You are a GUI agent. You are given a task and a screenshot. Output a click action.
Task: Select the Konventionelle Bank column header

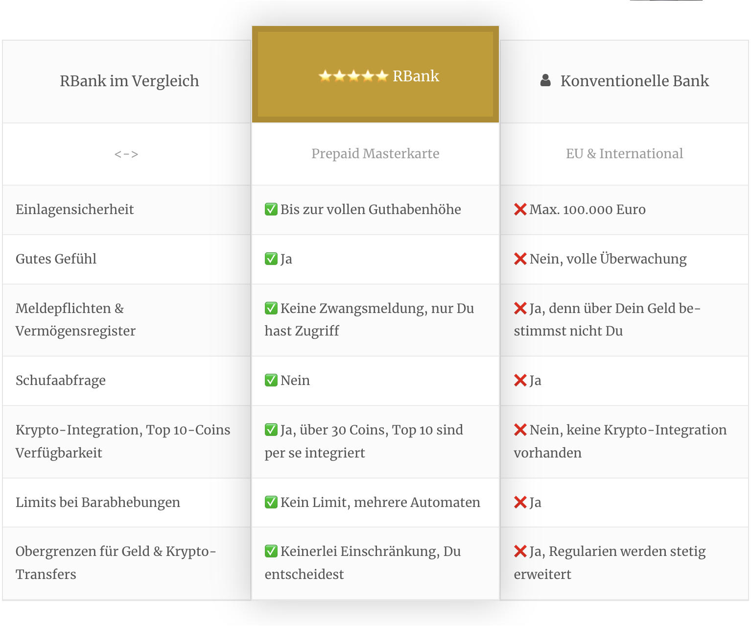624,81
